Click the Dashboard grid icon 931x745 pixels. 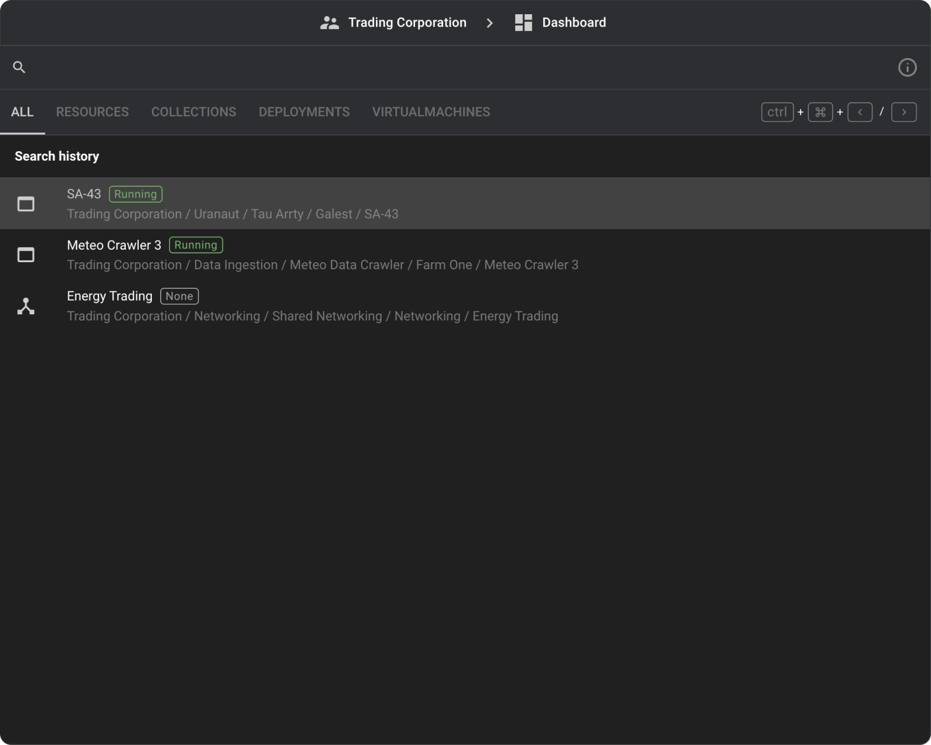(x=523, y=23)
